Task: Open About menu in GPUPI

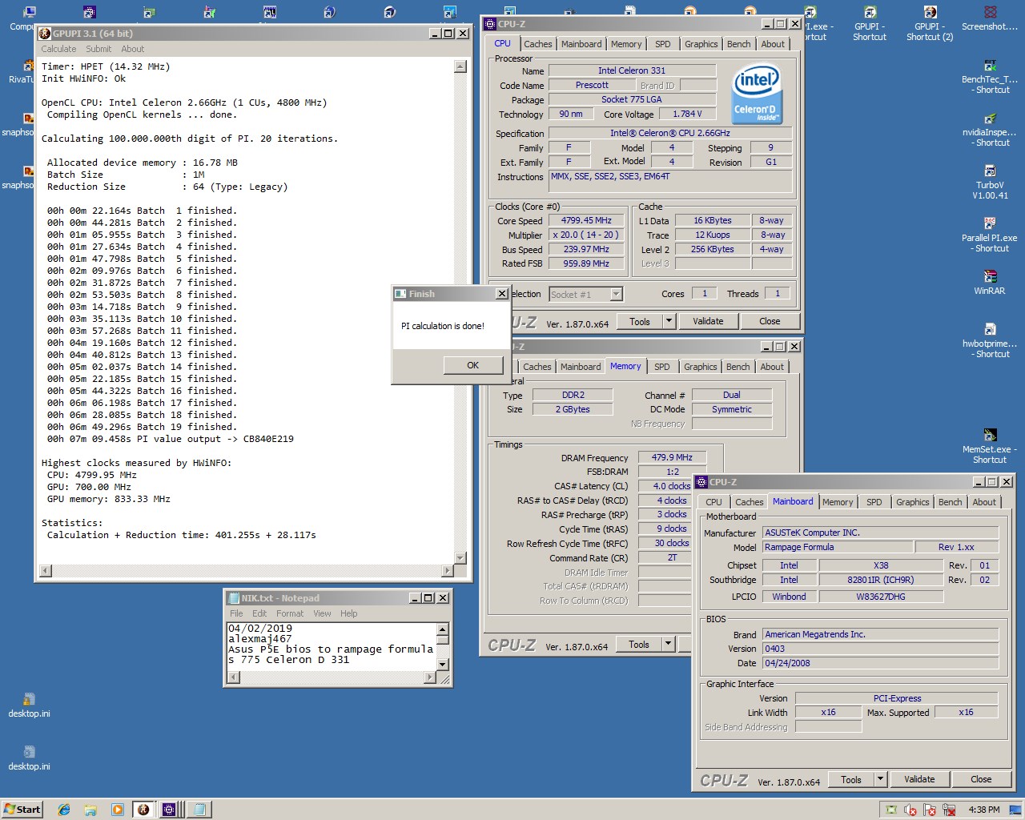Action: 133,49
